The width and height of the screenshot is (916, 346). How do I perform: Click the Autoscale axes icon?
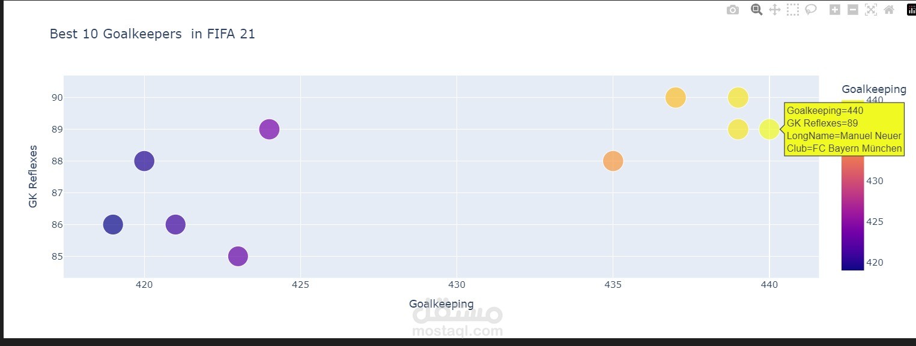click(870, 10)
